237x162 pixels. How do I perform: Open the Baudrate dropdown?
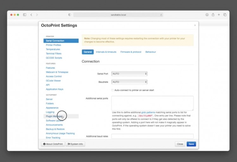coord(129,82)
